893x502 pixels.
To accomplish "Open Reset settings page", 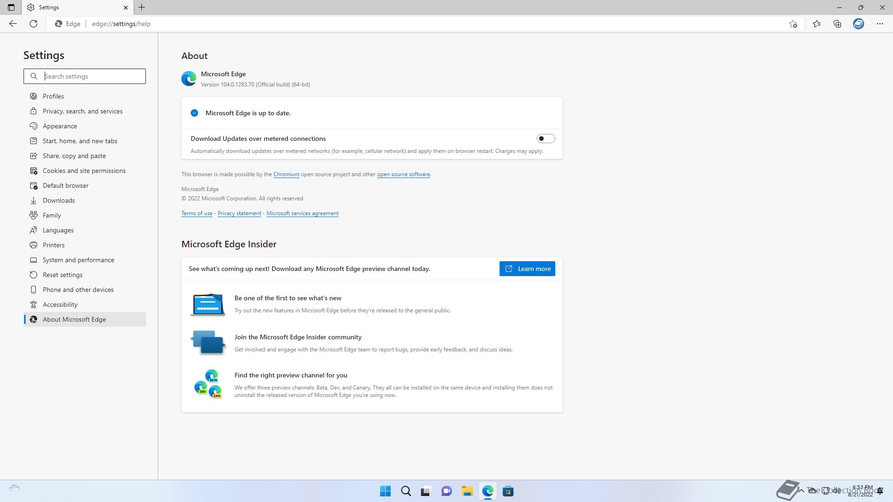I will 85,275.
